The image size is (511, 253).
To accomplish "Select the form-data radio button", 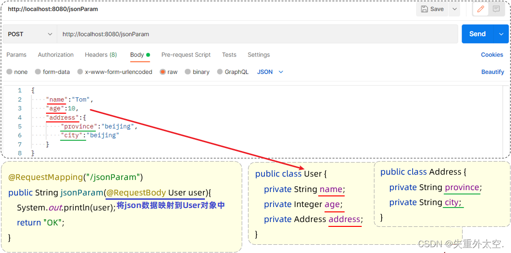I will coord(38,72).
